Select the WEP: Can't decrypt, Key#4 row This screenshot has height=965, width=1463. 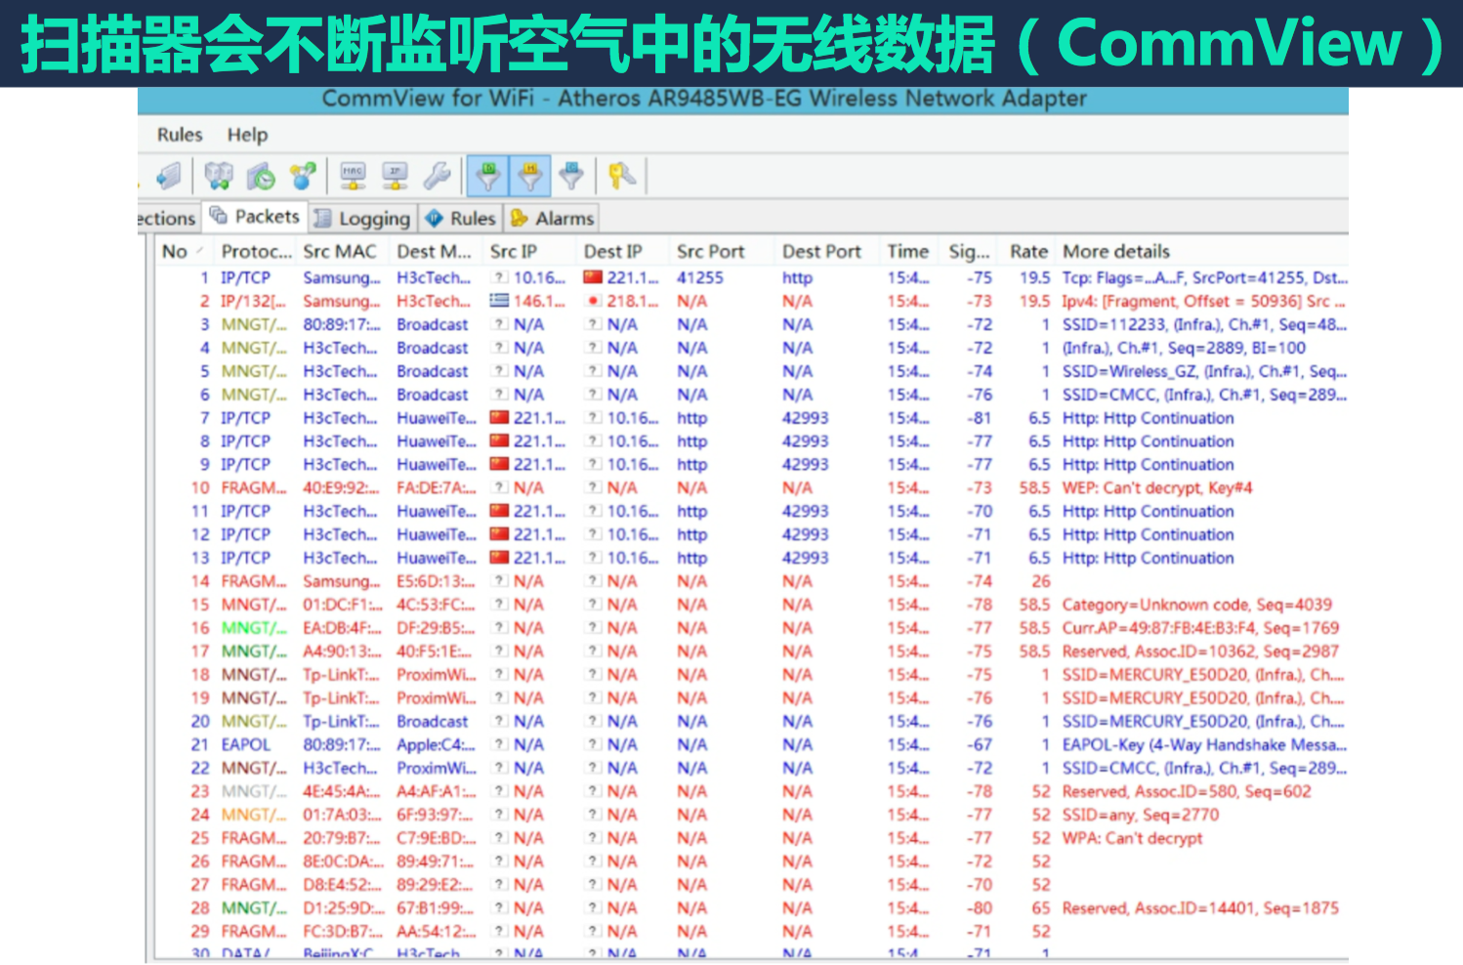[x=752, y=488]
